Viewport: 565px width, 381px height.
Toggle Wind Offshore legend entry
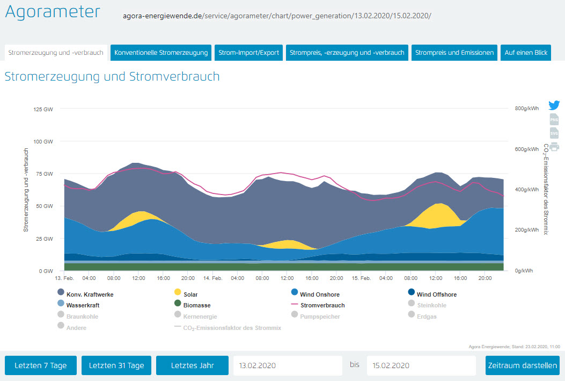pyautogui.click(x=436, y=294)
